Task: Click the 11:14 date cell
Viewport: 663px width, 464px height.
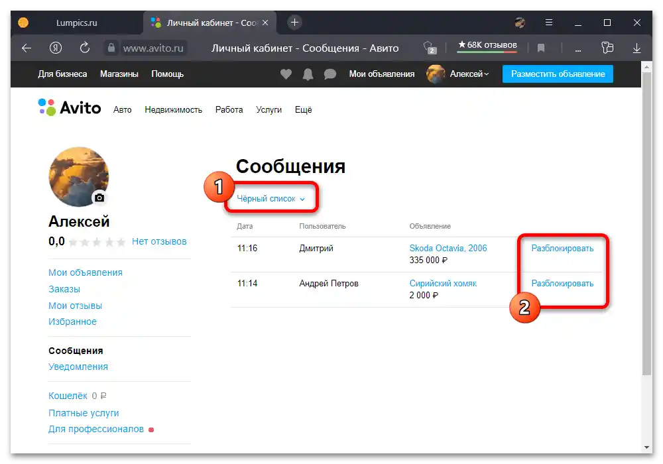Action: (x=247, y=284)
